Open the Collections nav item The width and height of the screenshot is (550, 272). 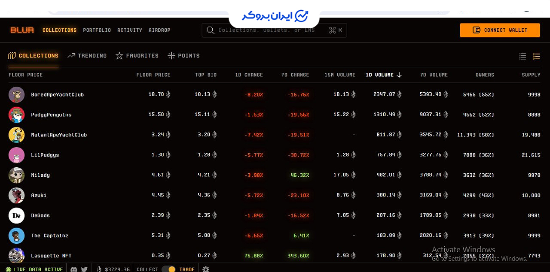coord(60,30)
